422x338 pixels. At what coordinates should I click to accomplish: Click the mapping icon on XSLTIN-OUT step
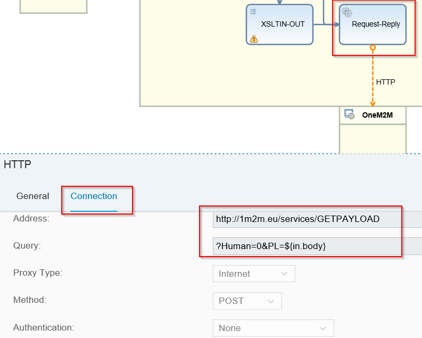(253, 11)
